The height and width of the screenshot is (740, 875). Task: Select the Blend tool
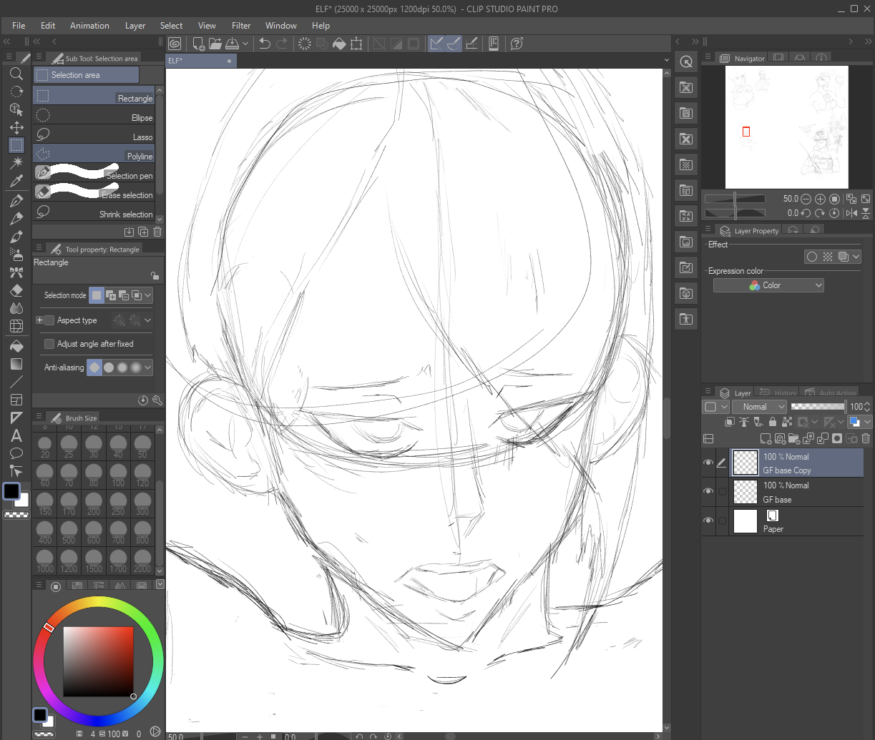pos(16,308)
